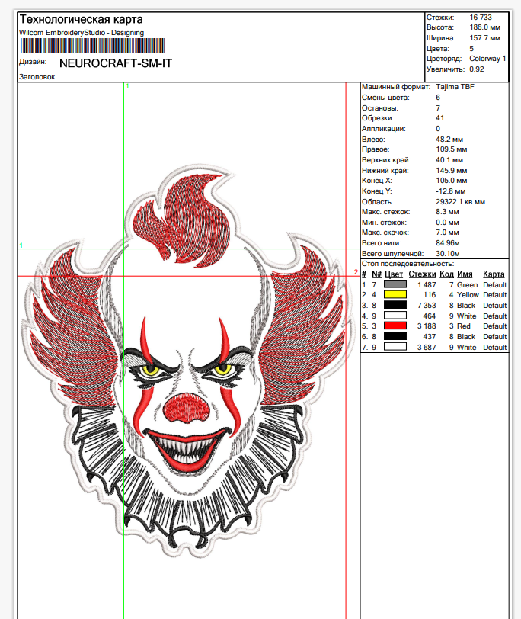The height and width of the screenshot is (619, 521).
Task: Click the left extent 48.2 мм
Action: 449,140
